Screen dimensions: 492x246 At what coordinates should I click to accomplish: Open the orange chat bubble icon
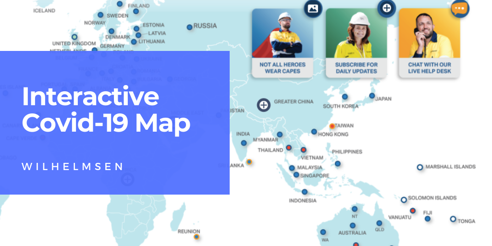[459, 9]
